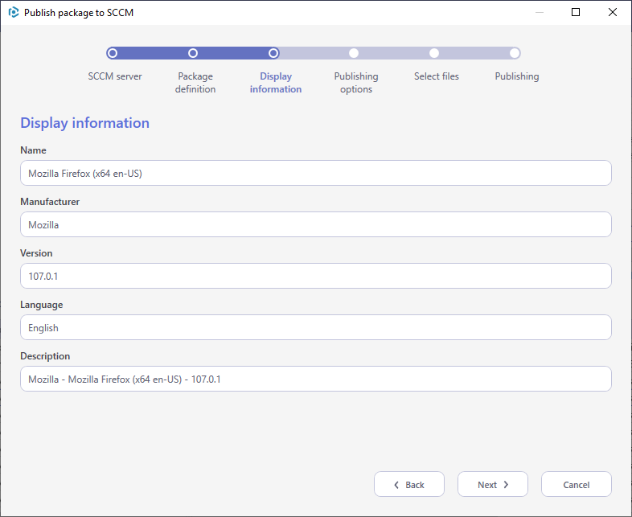This screenshot has width=632, height=517.
Task: Focus the Description text field
Action: point(316,379)
